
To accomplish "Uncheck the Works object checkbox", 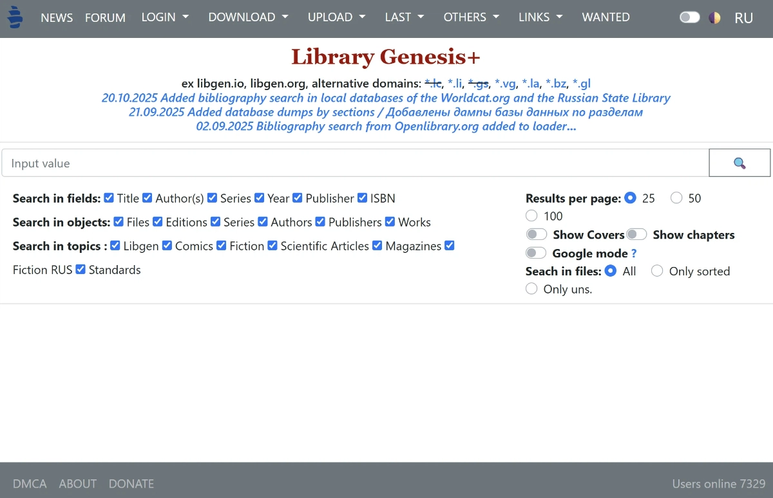I will coord(390,222).
